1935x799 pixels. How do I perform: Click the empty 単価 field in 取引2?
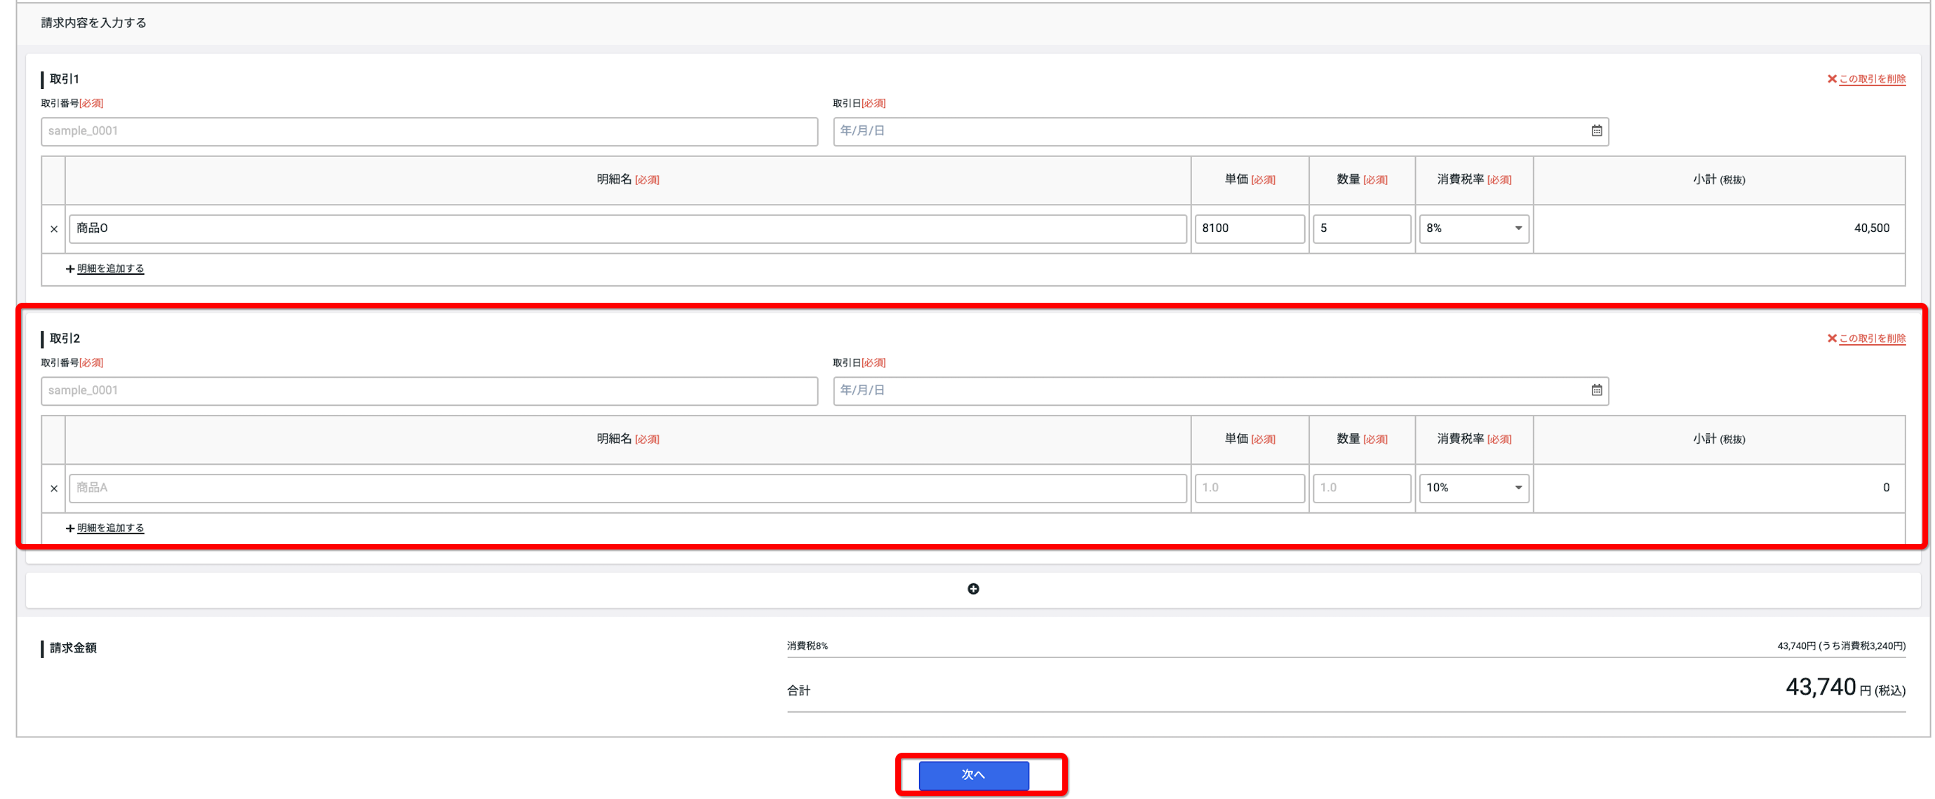[x=1249, y=488]
